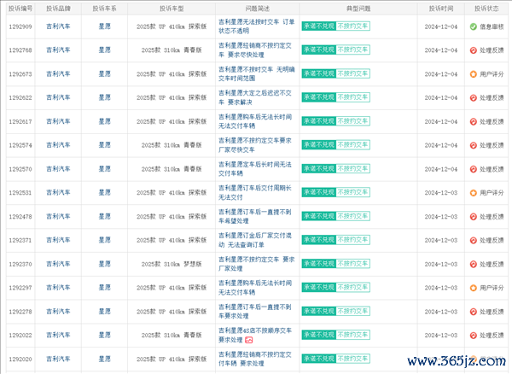The width and height of the screenshot is (512, 374).
Task: Click the 投诉状态 column header
Action: (486, 9)
